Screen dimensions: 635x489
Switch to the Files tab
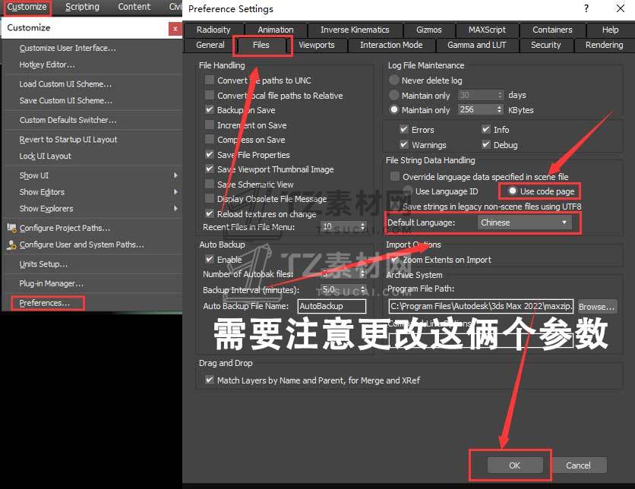(261, 45)
